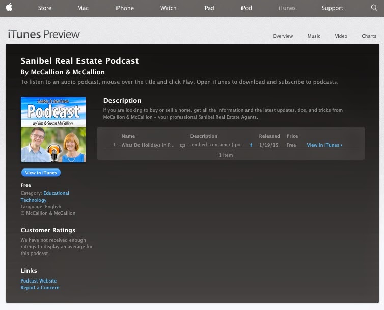This screenshot has height=310, width=384.
Task: Click the 'Sanibel Real Estate Podcast' title
Action: [x=79, y=61]
